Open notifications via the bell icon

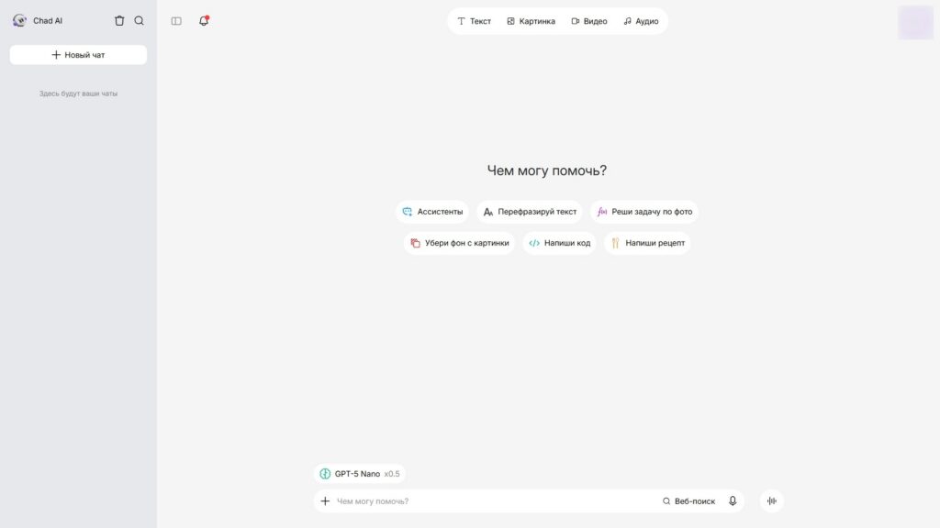pos(204,21)
